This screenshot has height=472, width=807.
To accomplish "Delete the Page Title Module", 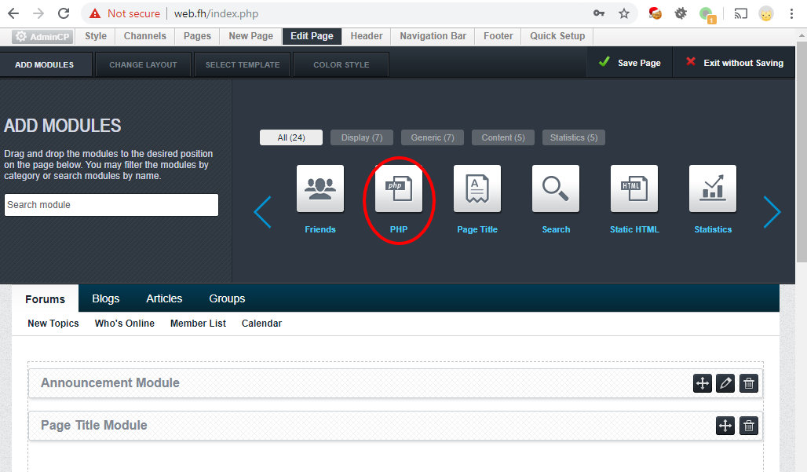I will [749, 426].
